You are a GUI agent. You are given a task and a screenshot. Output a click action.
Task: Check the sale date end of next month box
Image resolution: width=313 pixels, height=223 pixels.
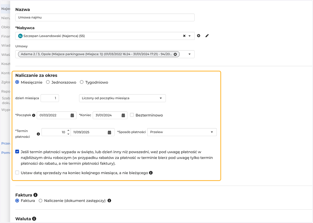click(17, 173)
